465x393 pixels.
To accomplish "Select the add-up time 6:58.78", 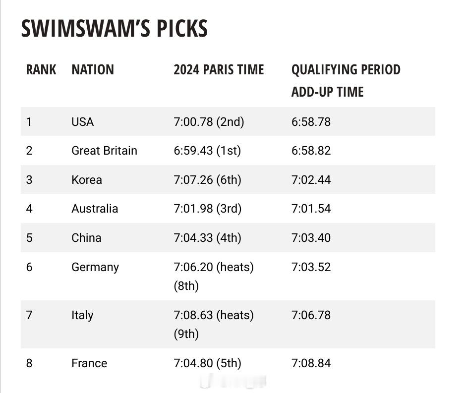I will pyautogui.click(x=311, y=122).
